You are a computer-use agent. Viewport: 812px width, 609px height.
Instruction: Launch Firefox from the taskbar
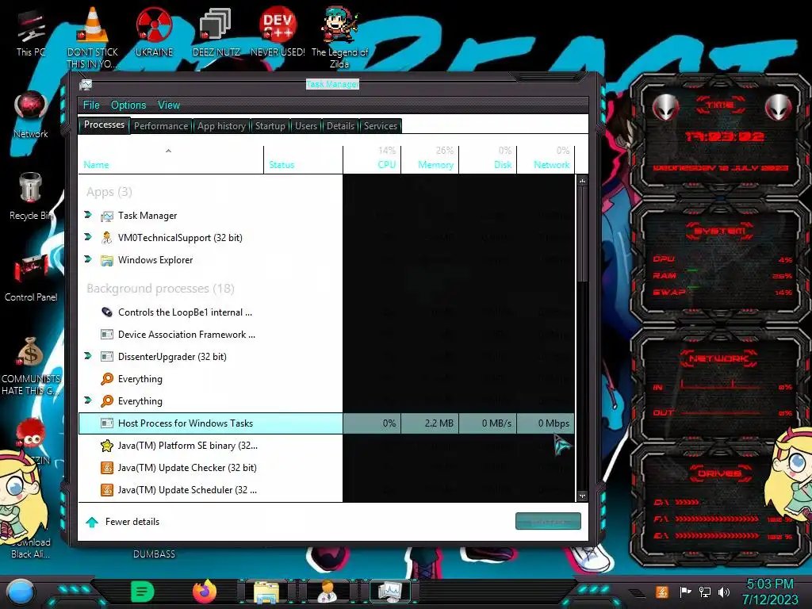coord(205,592)
